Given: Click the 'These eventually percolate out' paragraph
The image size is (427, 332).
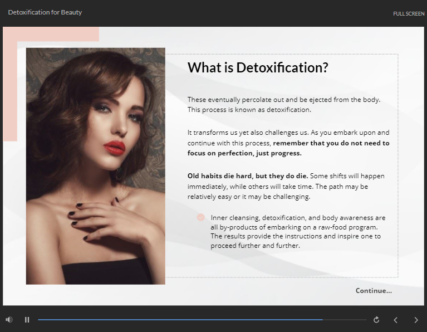Looking at the screenshot, I should pos(284,104).
